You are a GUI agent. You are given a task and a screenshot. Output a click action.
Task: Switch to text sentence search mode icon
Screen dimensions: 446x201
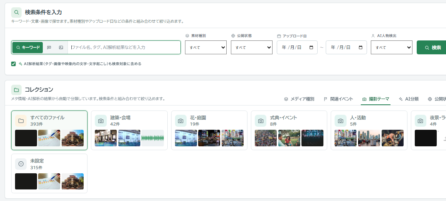click(49, 47)
